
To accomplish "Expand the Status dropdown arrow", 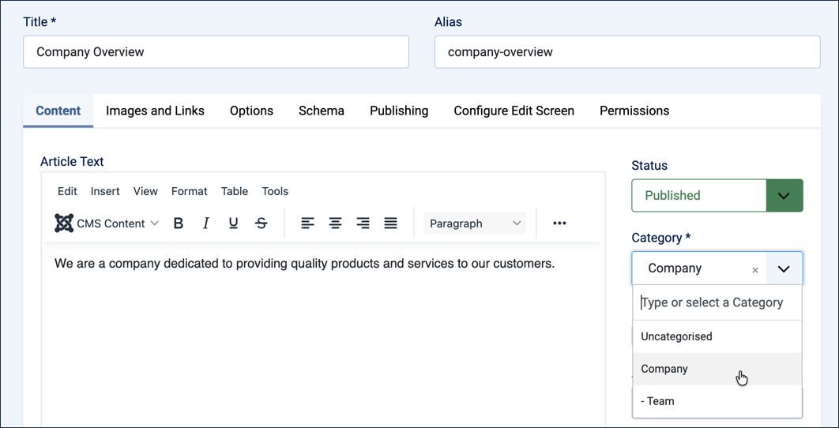I will (x=784, y=195).
